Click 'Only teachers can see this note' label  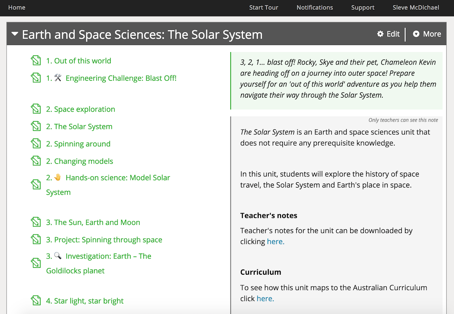tap(403, 120)
